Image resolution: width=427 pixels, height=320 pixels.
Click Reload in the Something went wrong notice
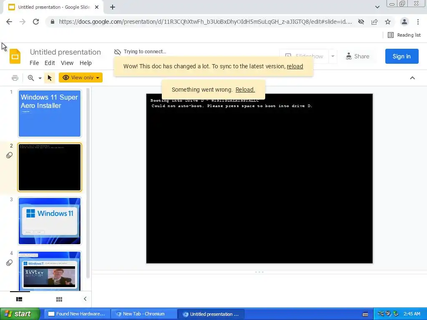pos(245,90)
